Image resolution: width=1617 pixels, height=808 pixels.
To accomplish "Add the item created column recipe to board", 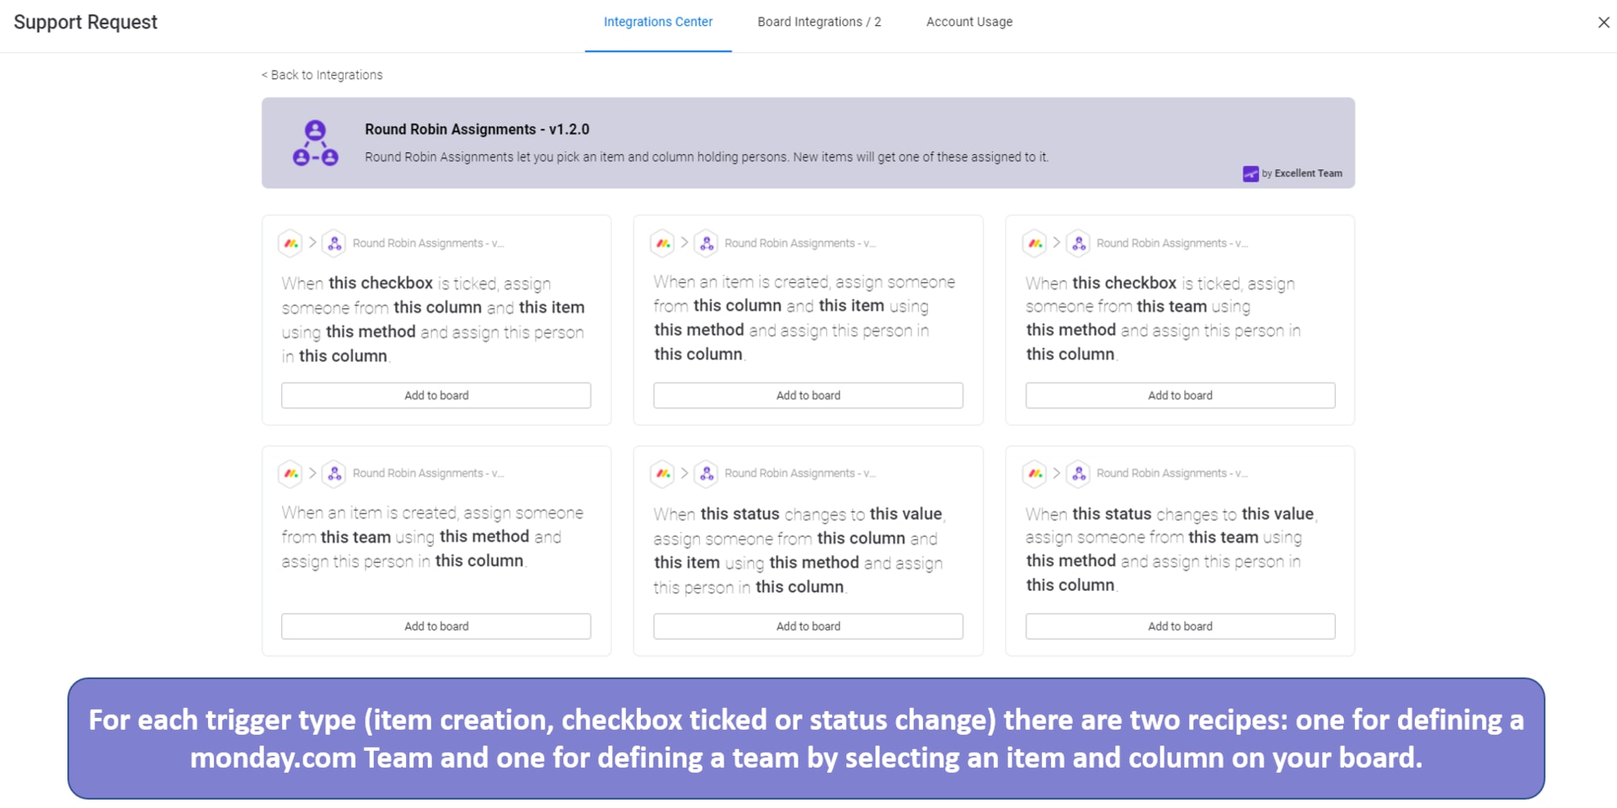I will point(808,396).
